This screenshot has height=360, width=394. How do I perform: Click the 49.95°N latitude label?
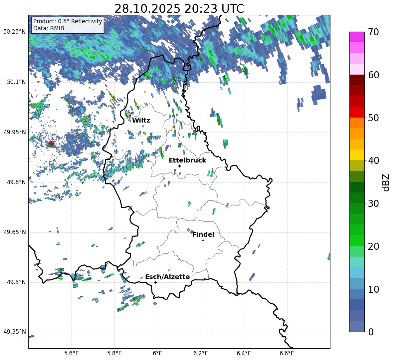pos(15,132)
